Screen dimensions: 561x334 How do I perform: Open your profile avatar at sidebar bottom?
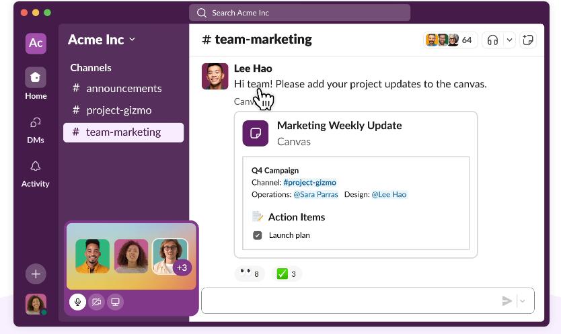[x=36, y=304]
